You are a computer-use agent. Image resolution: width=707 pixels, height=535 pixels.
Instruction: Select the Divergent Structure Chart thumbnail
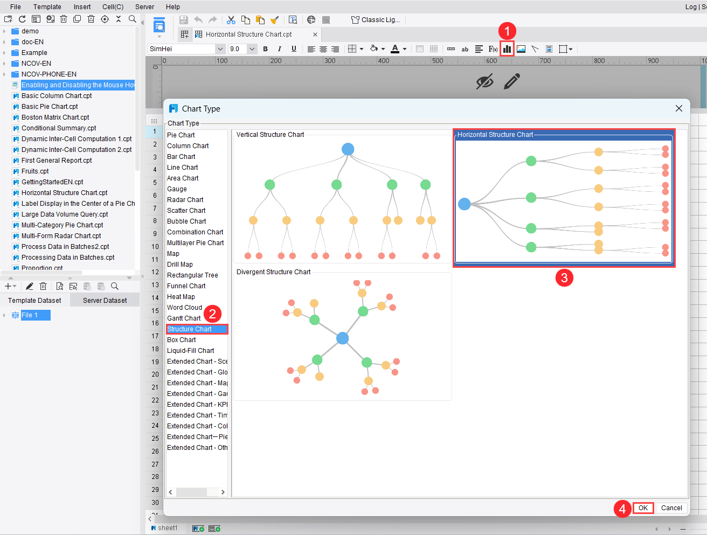(x=343, y=337)
